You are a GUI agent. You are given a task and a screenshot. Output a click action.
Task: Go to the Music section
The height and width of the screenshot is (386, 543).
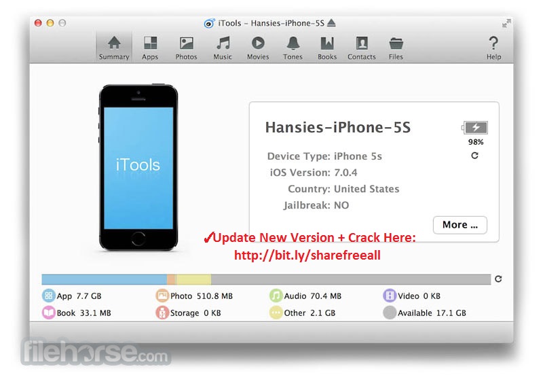coord(223,48)
